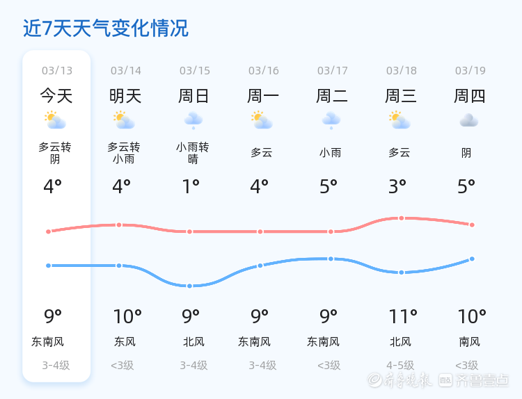Click the 东南风 wind label for today
This screenshot has height=399, width=522.
[x=48, y=342]
